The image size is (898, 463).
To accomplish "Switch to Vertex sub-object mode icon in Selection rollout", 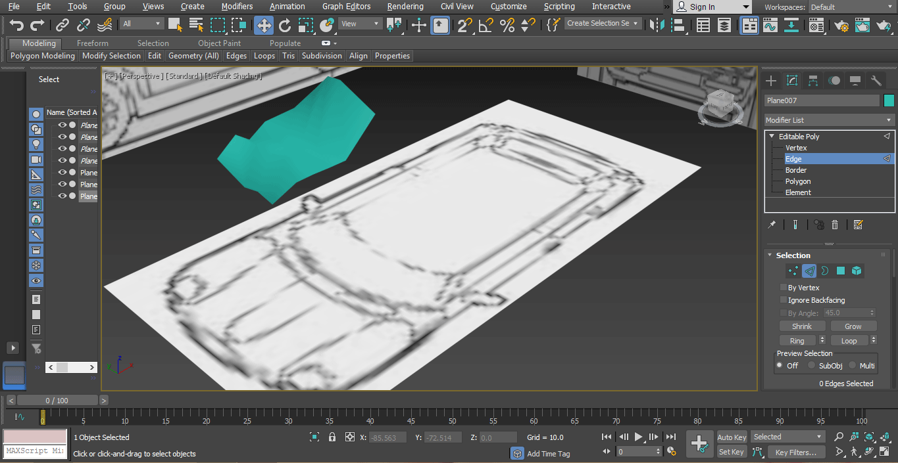I will coord(792,271).
